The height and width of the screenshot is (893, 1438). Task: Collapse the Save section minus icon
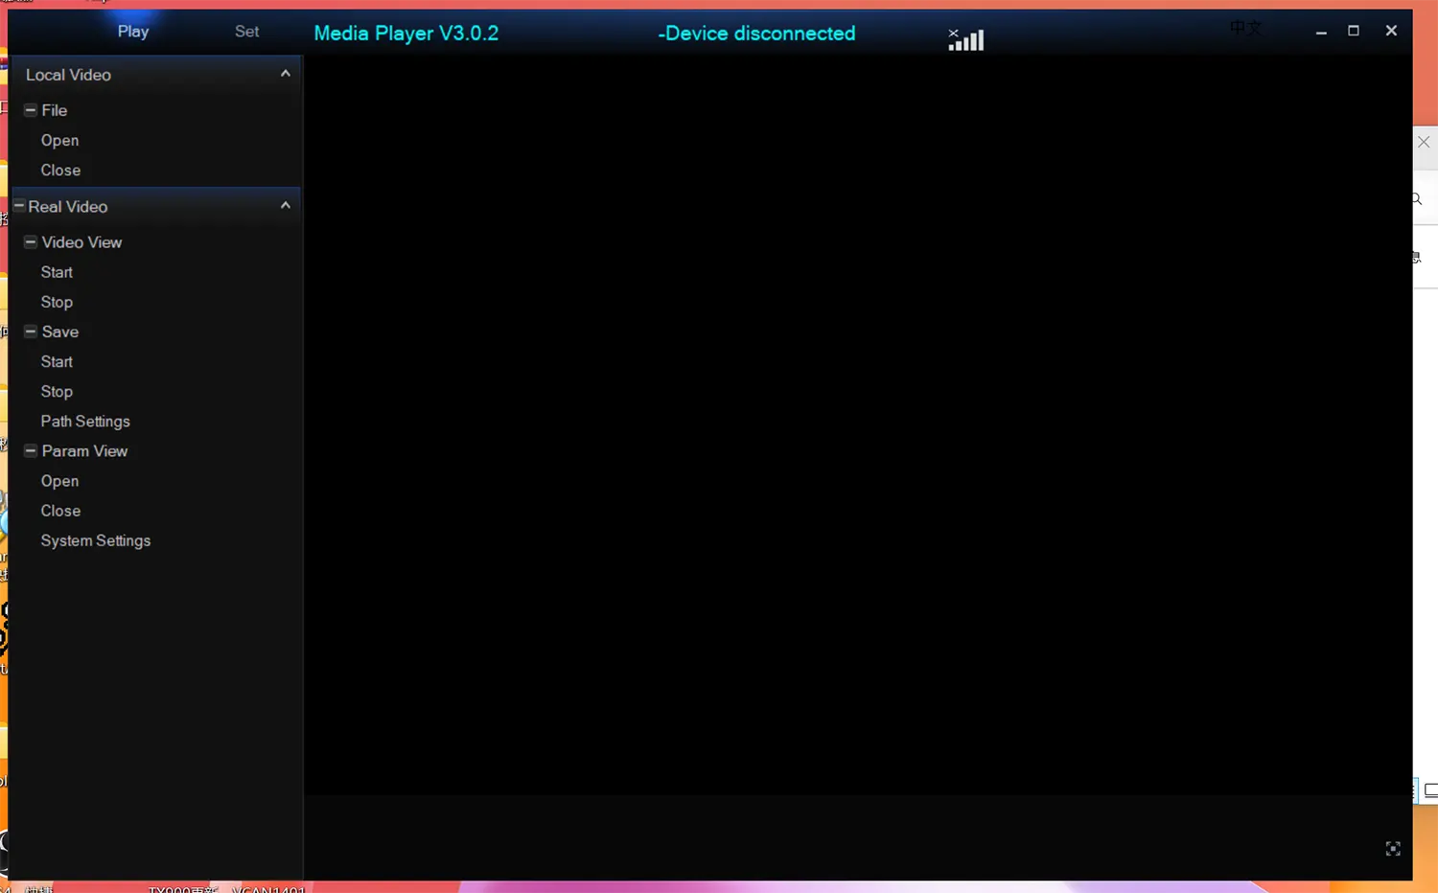31,332
